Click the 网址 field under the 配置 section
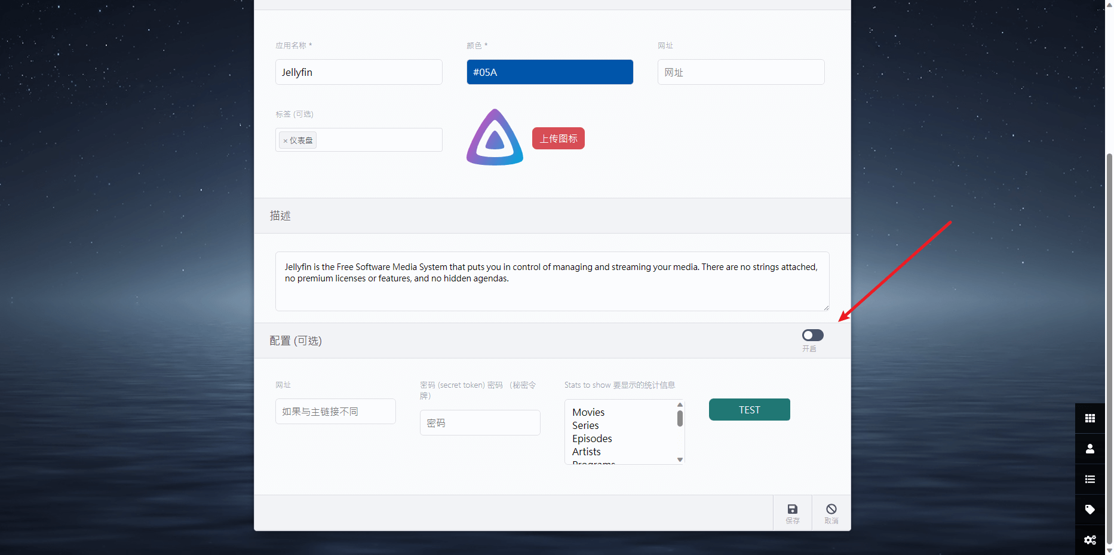 click(335, 411)
